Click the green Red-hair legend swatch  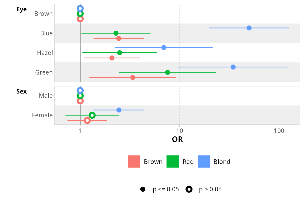[173, 162]
